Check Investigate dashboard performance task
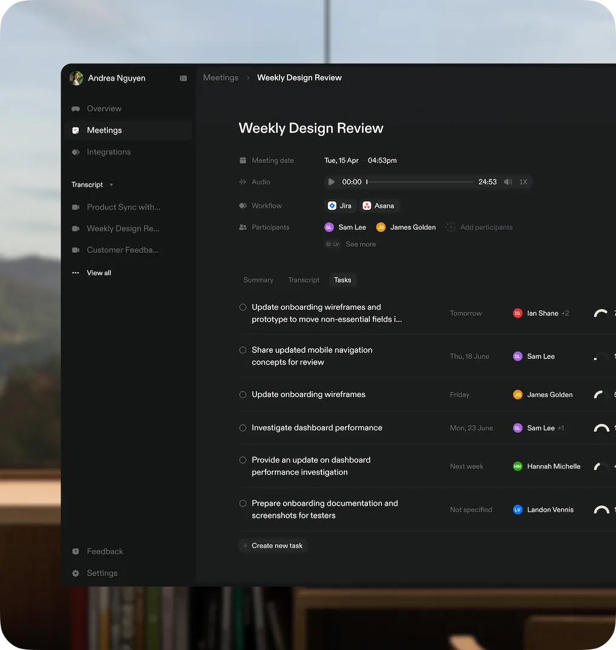 click(x=243, y=428)
